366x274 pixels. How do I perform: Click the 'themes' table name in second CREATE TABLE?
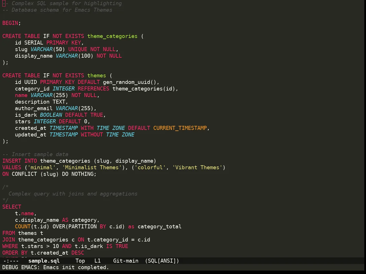pos(97,76)
